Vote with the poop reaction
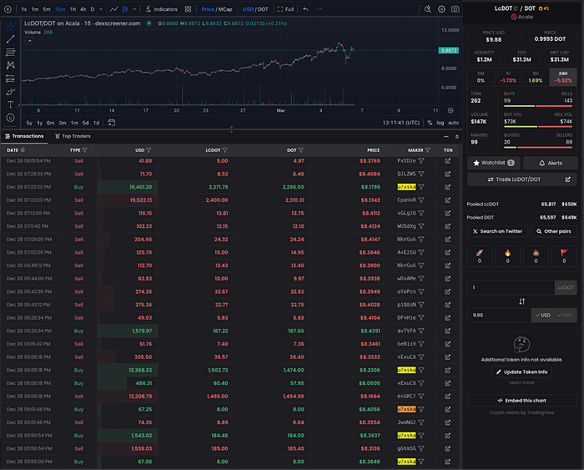The height and width of the screenshot is (470, 584). tap(536, 256)
